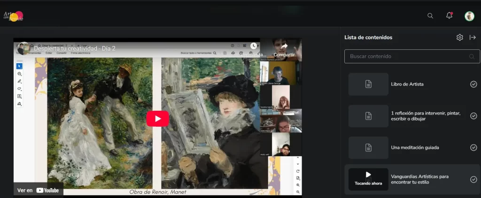
Task: Click the Compartir share button
Action: [284, 50]
